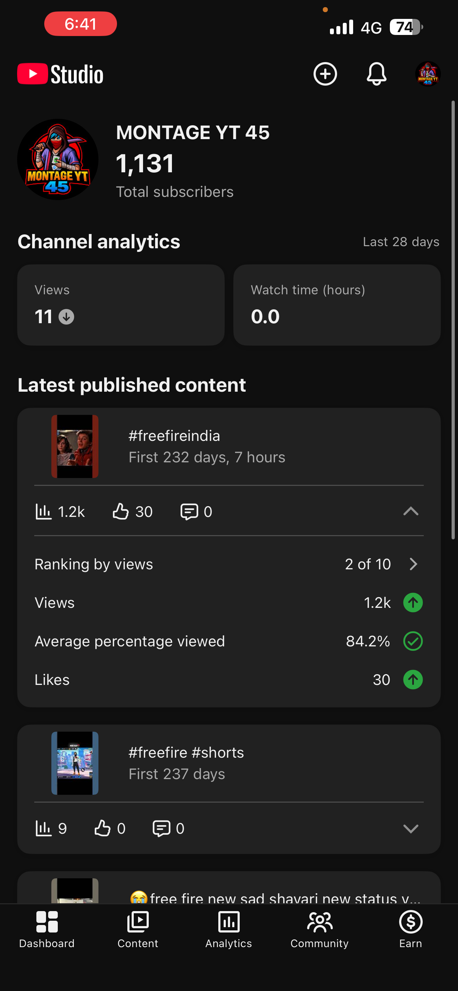This screenshot has width=458, height=991.
Task: Tap the create plus icon
Action: 325,74
